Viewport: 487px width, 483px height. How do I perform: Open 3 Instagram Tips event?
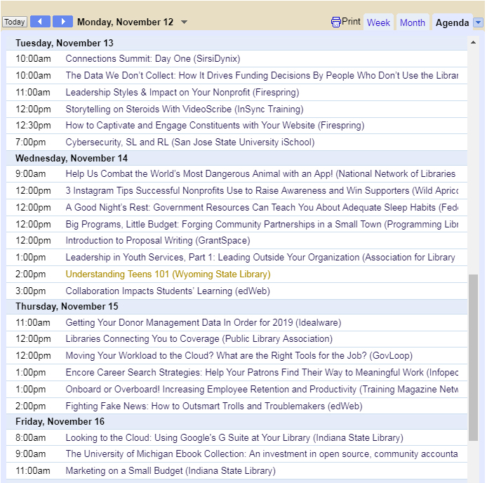(x=262, y=190)
